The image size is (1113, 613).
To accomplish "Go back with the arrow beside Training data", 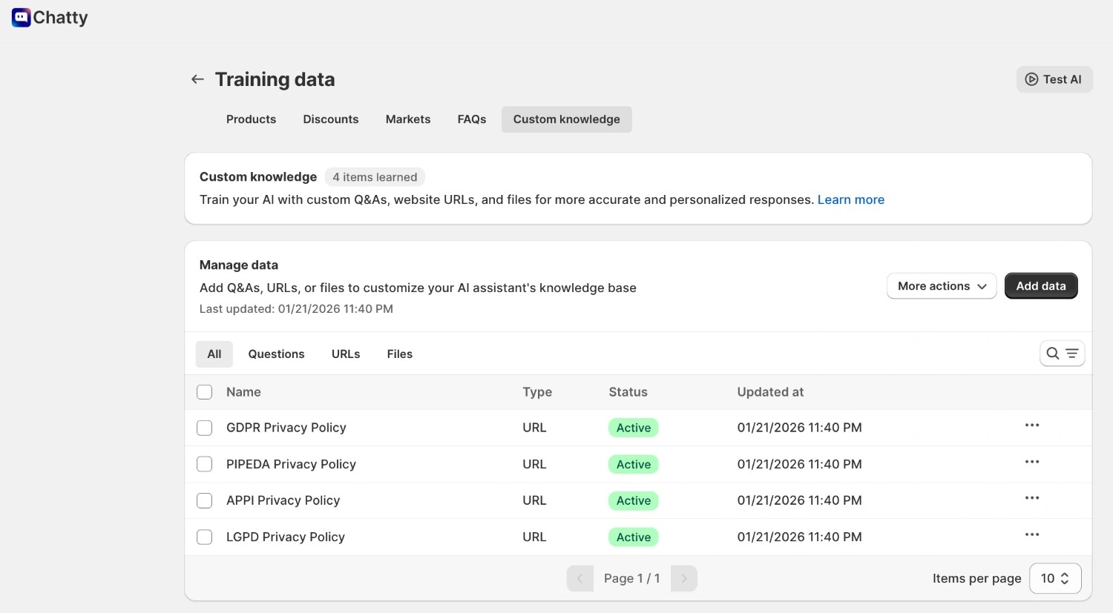I will 197,79.
